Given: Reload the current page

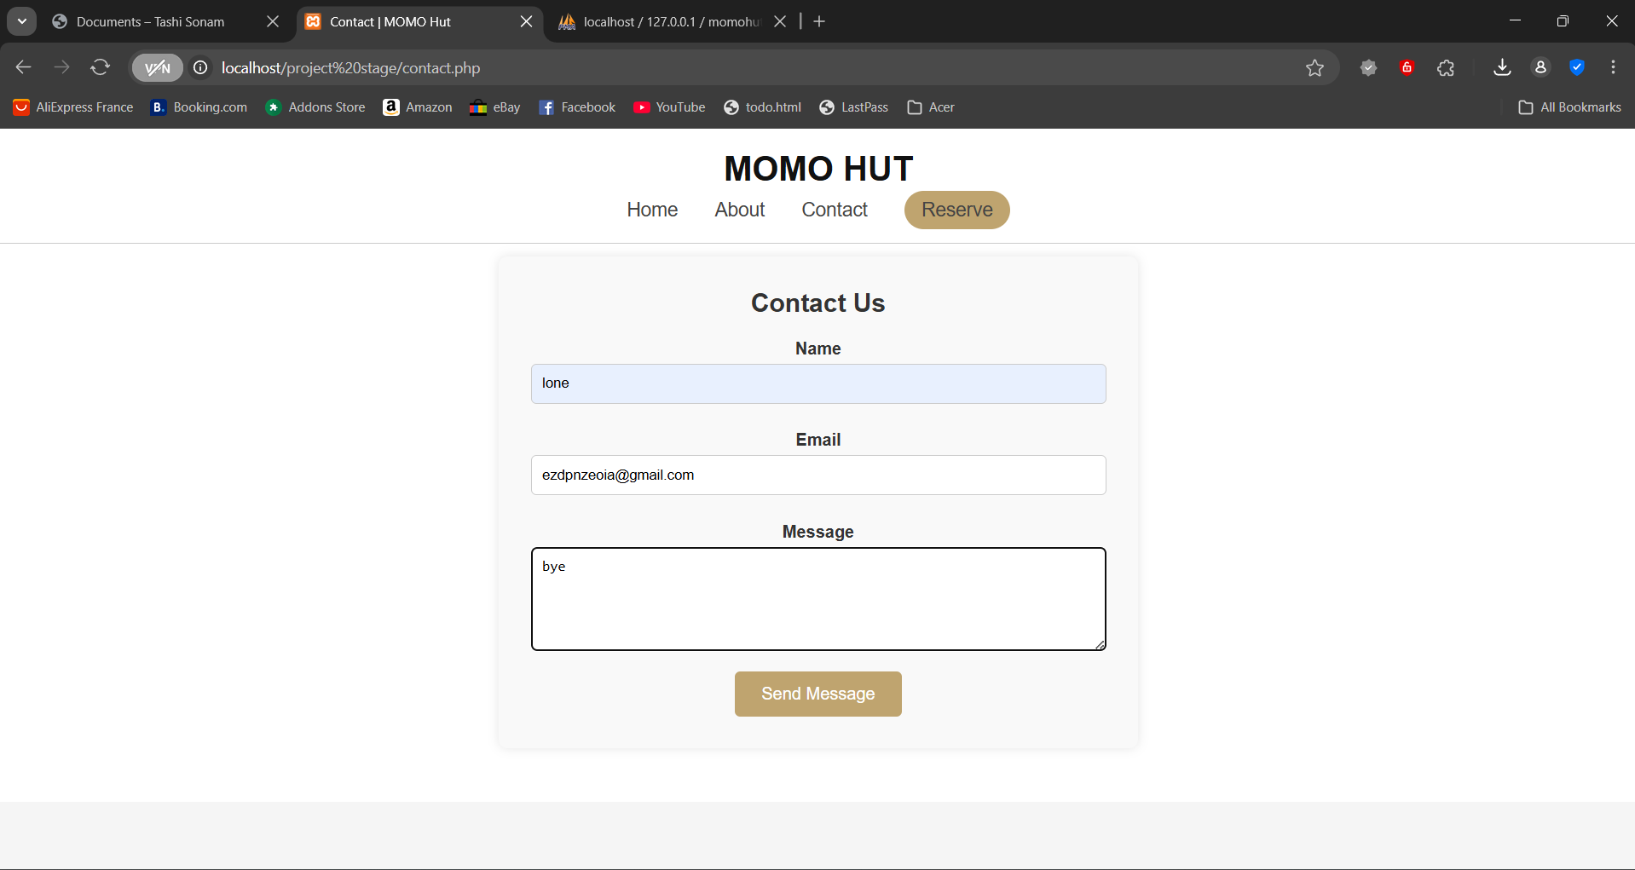Looking at the screenshot, I should (x=100, y=67).
